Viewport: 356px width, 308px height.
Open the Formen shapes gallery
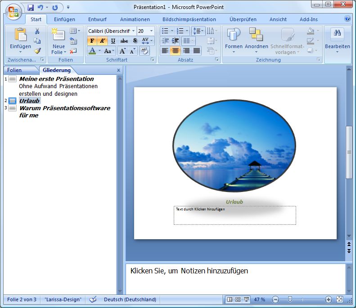[234, 41]
